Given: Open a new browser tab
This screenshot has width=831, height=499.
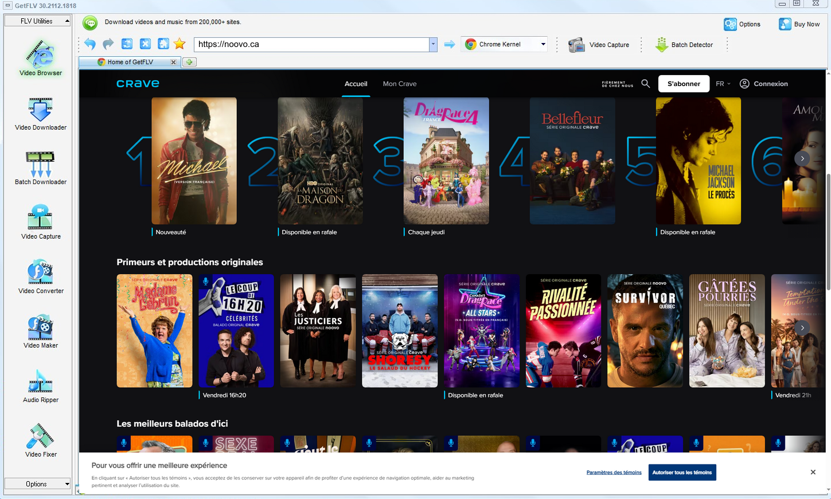Looking at the screenshot, I should click(189, 62).
